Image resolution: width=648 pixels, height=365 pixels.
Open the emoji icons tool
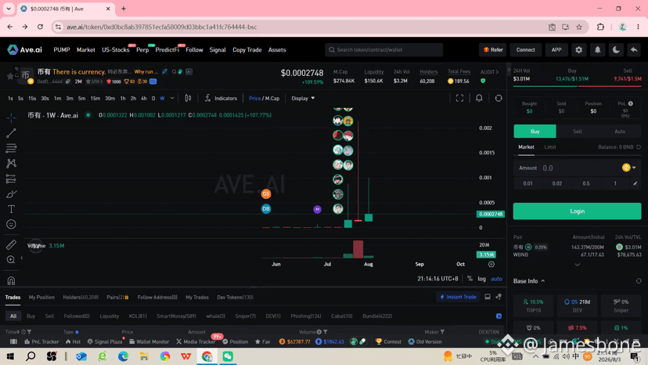[11, 224]
